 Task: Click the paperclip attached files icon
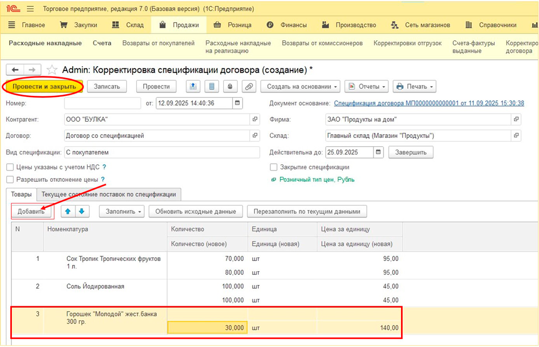tap(248, 86)
